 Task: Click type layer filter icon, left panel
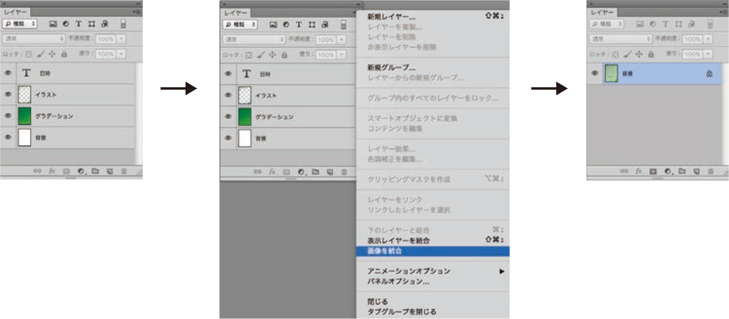(78, 23)
